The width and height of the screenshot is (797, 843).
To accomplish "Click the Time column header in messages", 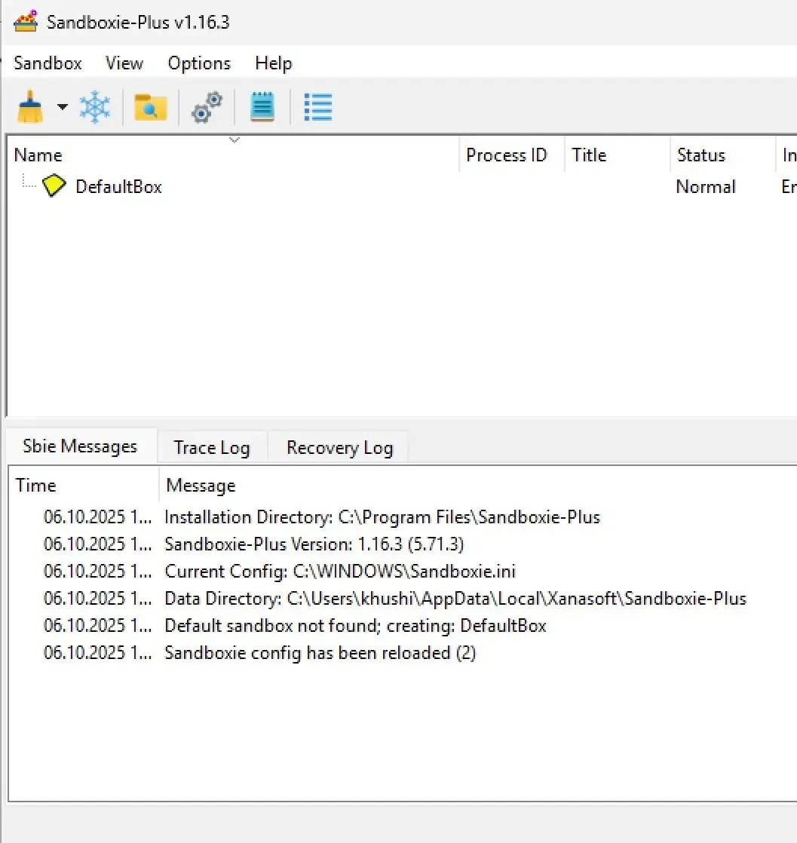I will coord(84,485).
